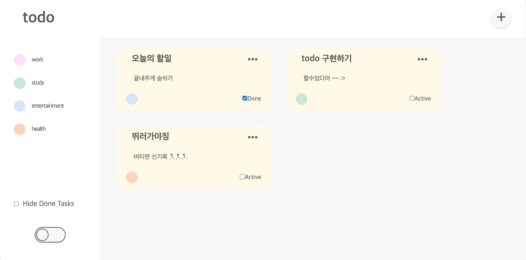Click the orange category dot on 뛰러가야징 card
The image size is (526, 260).
click(x=132, y=177)
